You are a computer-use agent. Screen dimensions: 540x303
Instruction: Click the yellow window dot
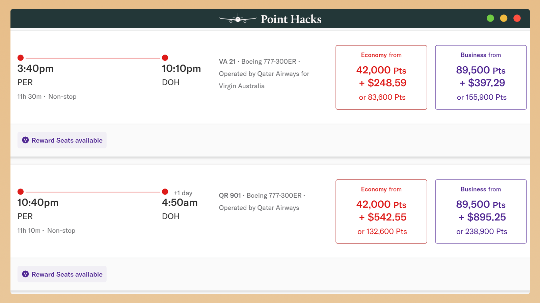pos(504,18)
